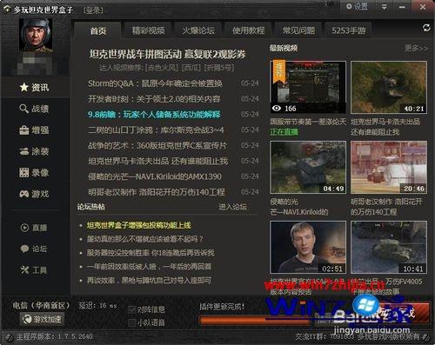This screenshot has width=435, height=345.
Task: Play the live video thumbnail with 166 viewers
Action: point(308,87)
